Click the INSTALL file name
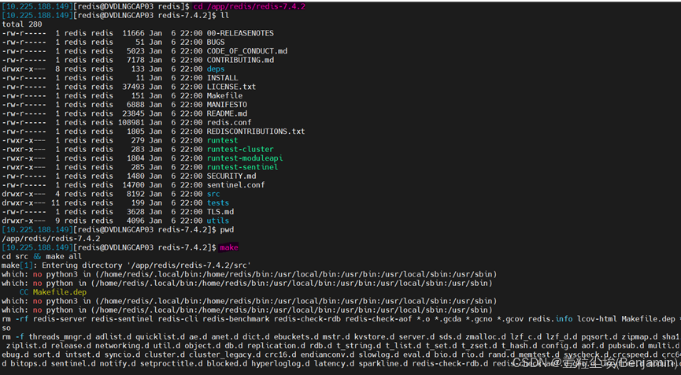The height and width of the screenshot is (375, 681). (x=222, y=78)
